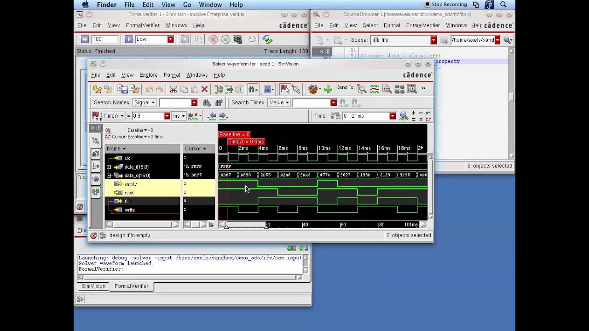Click the Time range input field

click(366, 116)
